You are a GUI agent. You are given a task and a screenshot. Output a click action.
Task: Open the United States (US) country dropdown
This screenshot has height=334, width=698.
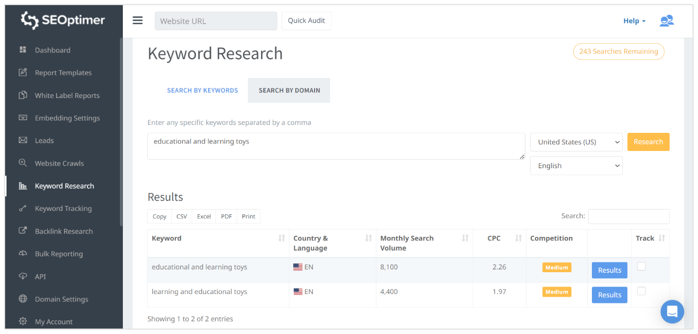[576, 142]
